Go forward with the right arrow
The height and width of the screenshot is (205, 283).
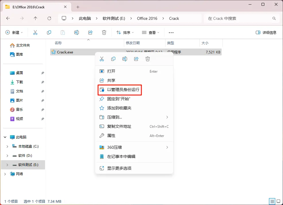(22, 18)
